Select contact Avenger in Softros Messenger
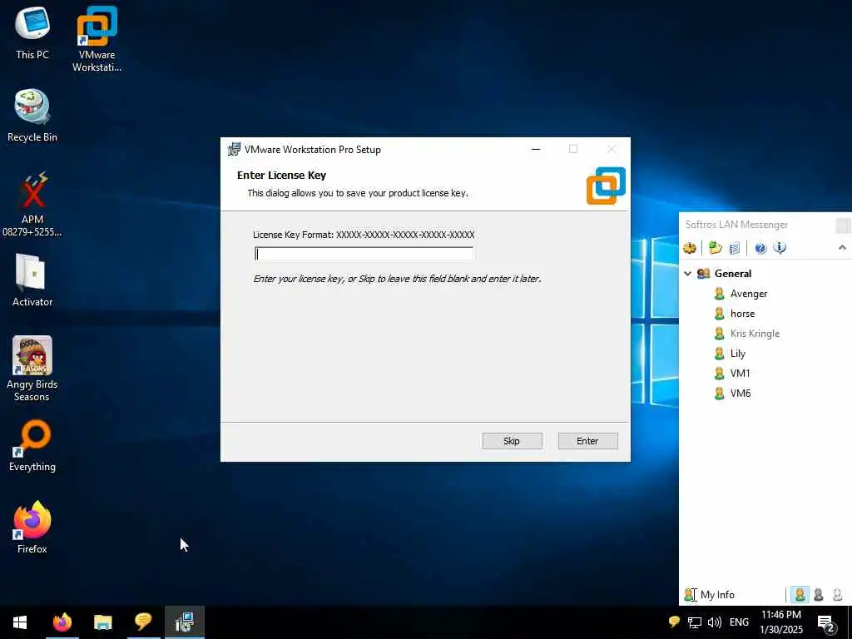Screen dimensions: 852x639 (748, 294)
